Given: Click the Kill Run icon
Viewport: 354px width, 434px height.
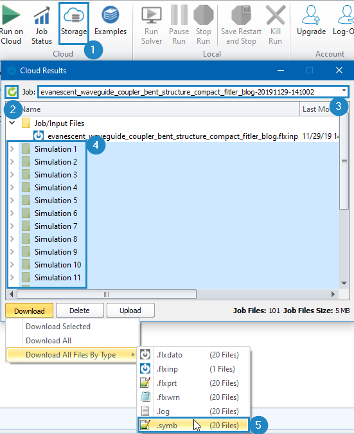Looking at the screenshot, I should pyautogui.click(x=275, y=15).
